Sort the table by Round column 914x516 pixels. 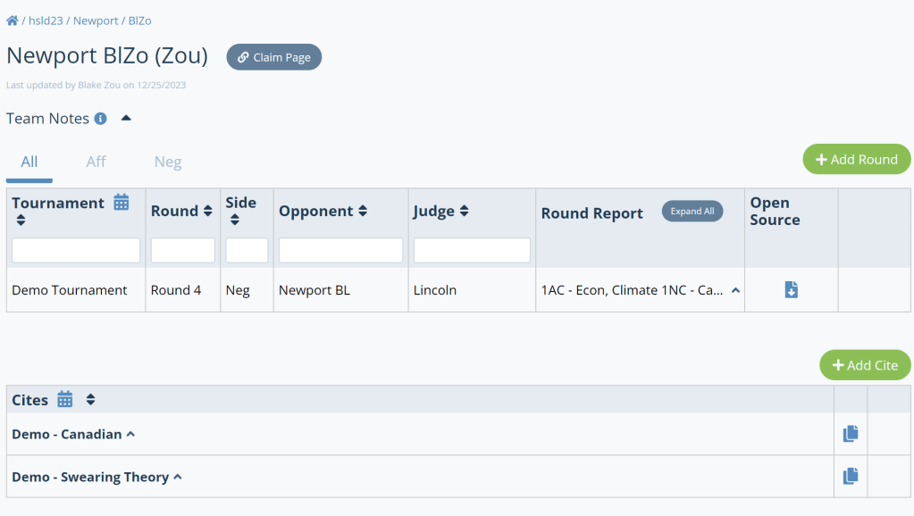coord(208,212)
